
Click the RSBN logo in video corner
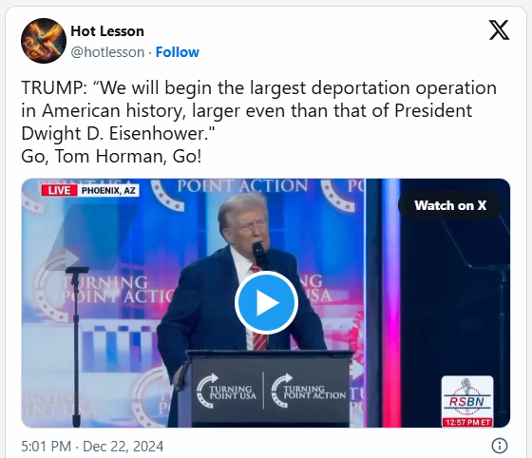pos(467,397)
